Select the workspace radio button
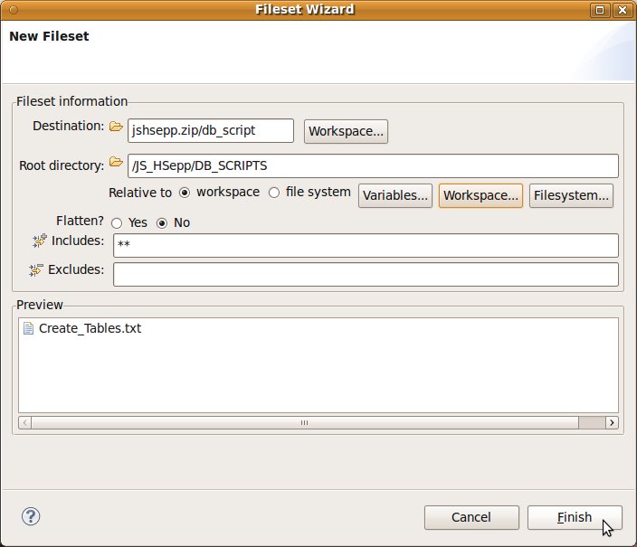 pos(185,193)
